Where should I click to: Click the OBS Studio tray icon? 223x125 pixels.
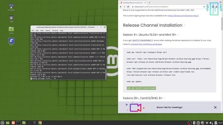tap(190, 123)
